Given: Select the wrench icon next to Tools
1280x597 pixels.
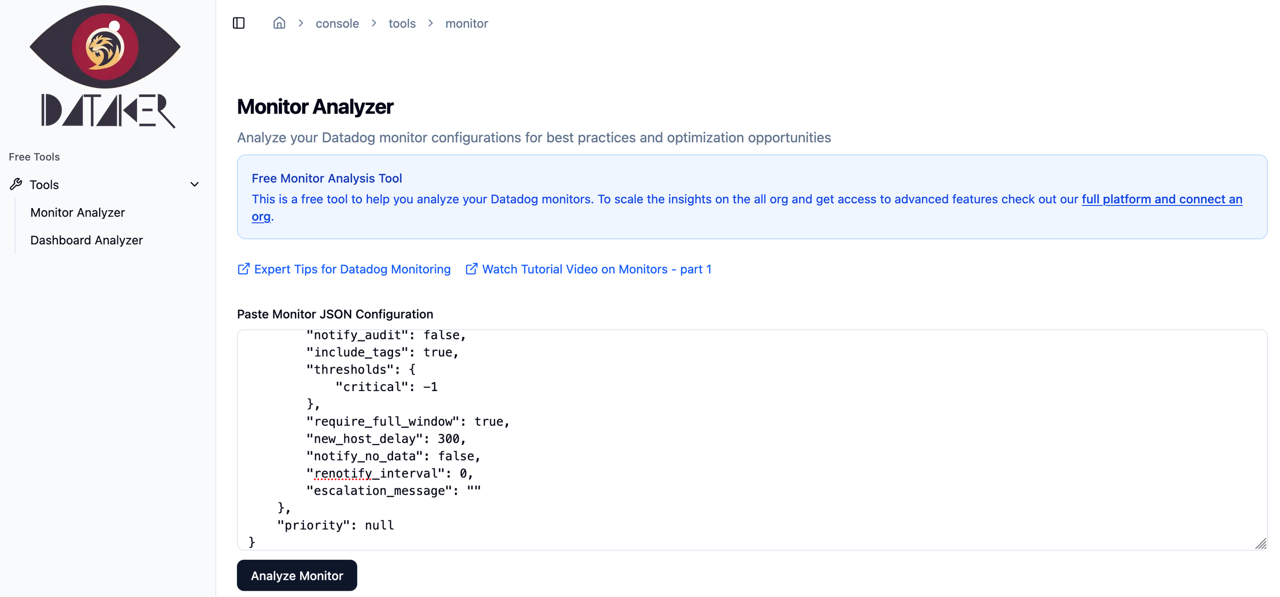Looking at the screenshot, I should tap(15, 184).
